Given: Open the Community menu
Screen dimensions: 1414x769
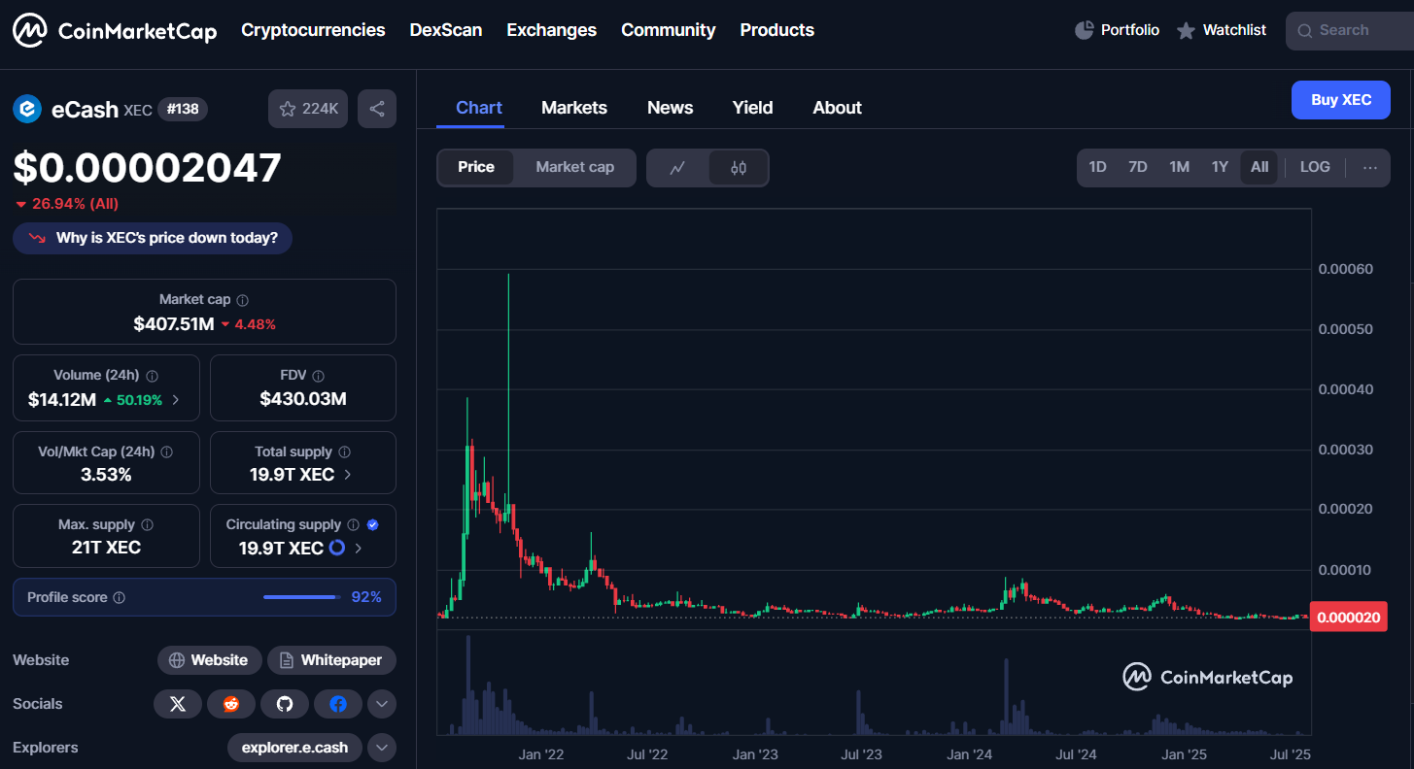Looking at the screenshot, I should pos(669,30).
